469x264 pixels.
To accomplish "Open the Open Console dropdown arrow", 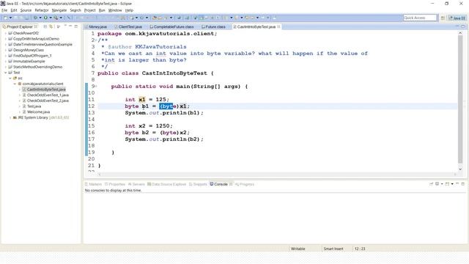I will click(452, 184).
